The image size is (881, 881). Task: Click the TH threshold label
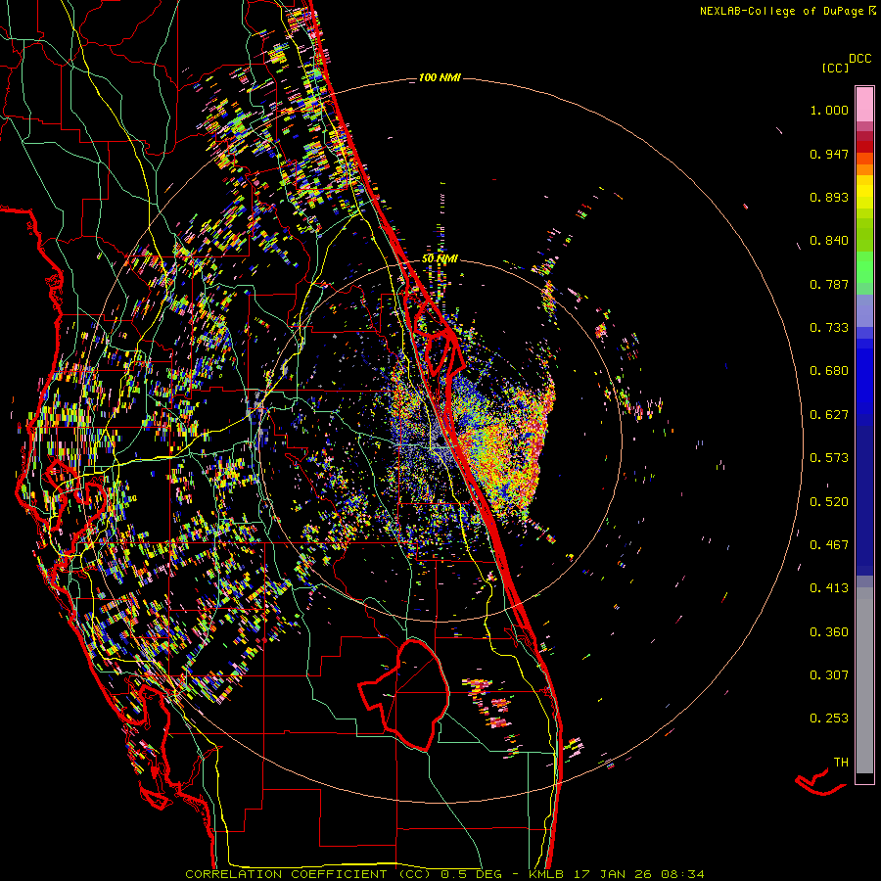840,762
